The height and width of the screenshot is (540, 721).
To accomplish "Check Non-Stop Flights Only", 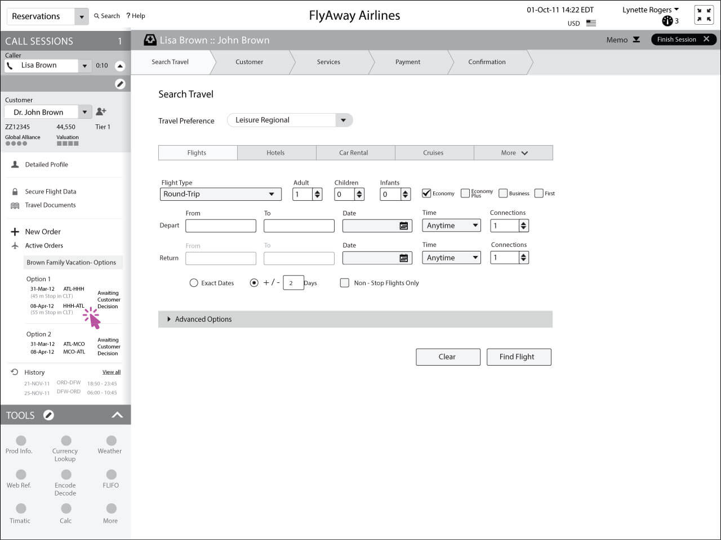I will click(345, 283).
